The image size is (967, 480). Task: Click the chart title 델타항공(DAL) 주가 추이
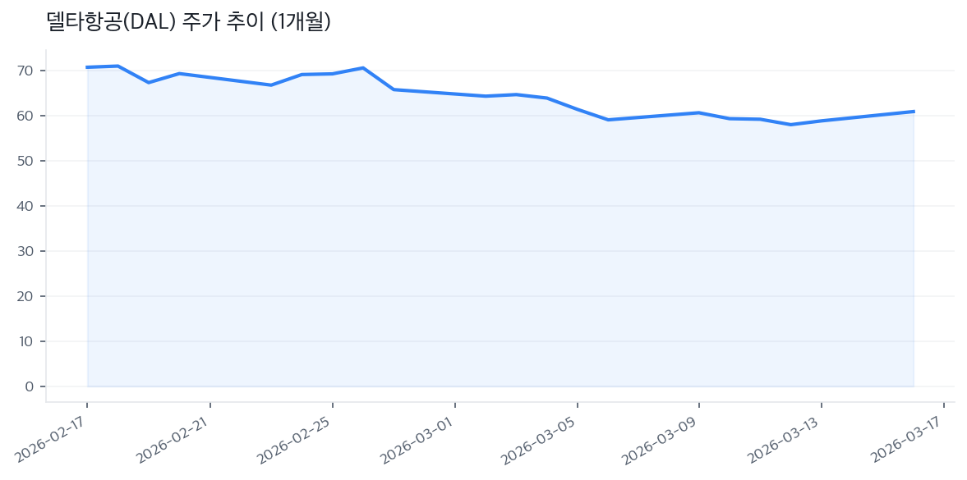click(189, 22)
